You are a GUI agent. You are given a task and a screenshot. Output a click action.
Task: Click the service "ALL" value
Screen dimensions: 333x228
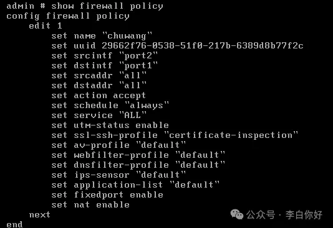pos(133,116)
